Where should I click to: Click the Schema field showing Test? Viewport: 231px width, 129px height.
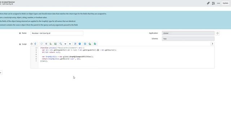(188, 39)
